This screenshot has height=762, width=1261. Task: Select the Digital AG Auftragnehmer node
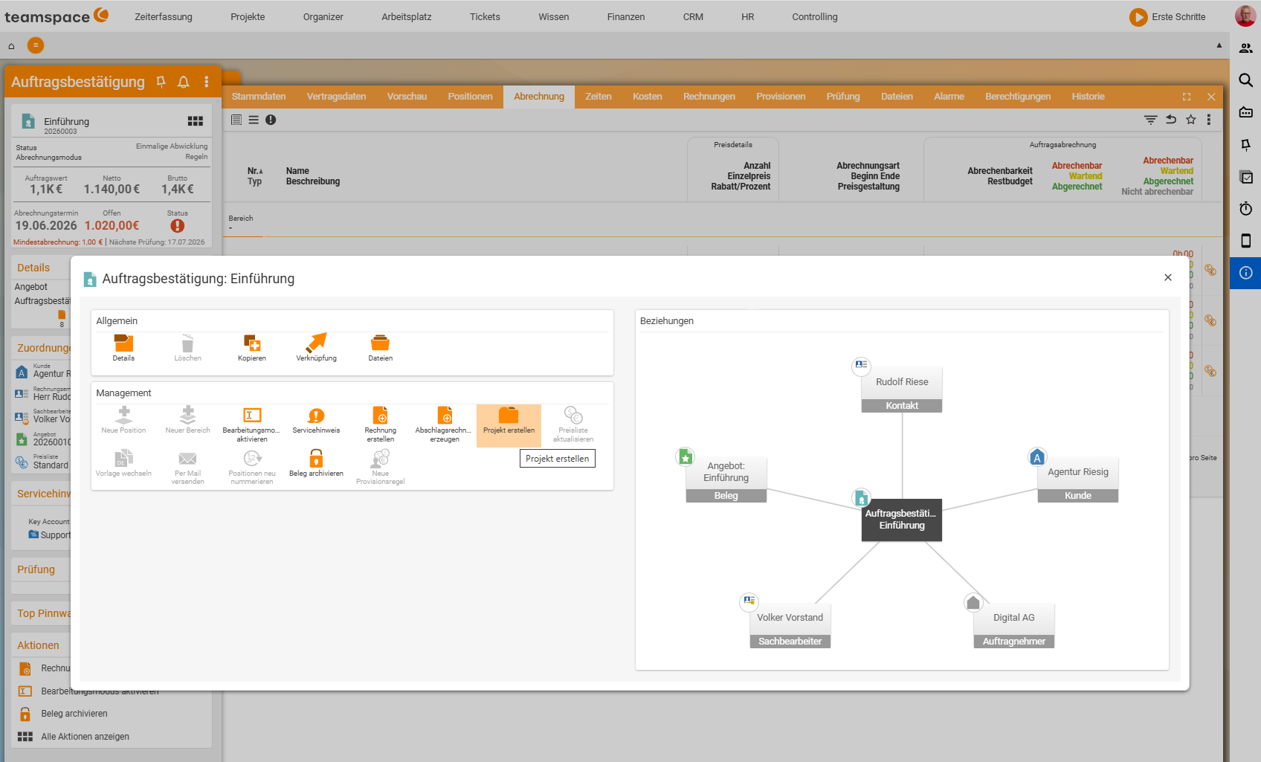[x=1013, y=625]
